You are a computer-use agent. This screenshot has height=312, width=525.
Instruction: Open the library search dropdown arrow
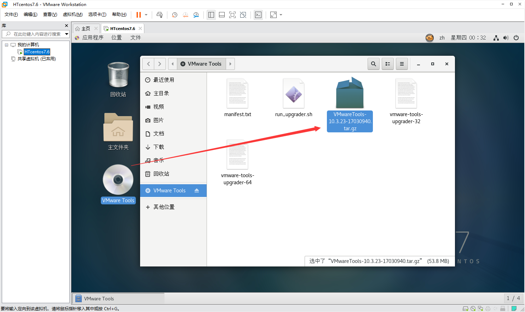pyautogui.click(x=67, y=34)
